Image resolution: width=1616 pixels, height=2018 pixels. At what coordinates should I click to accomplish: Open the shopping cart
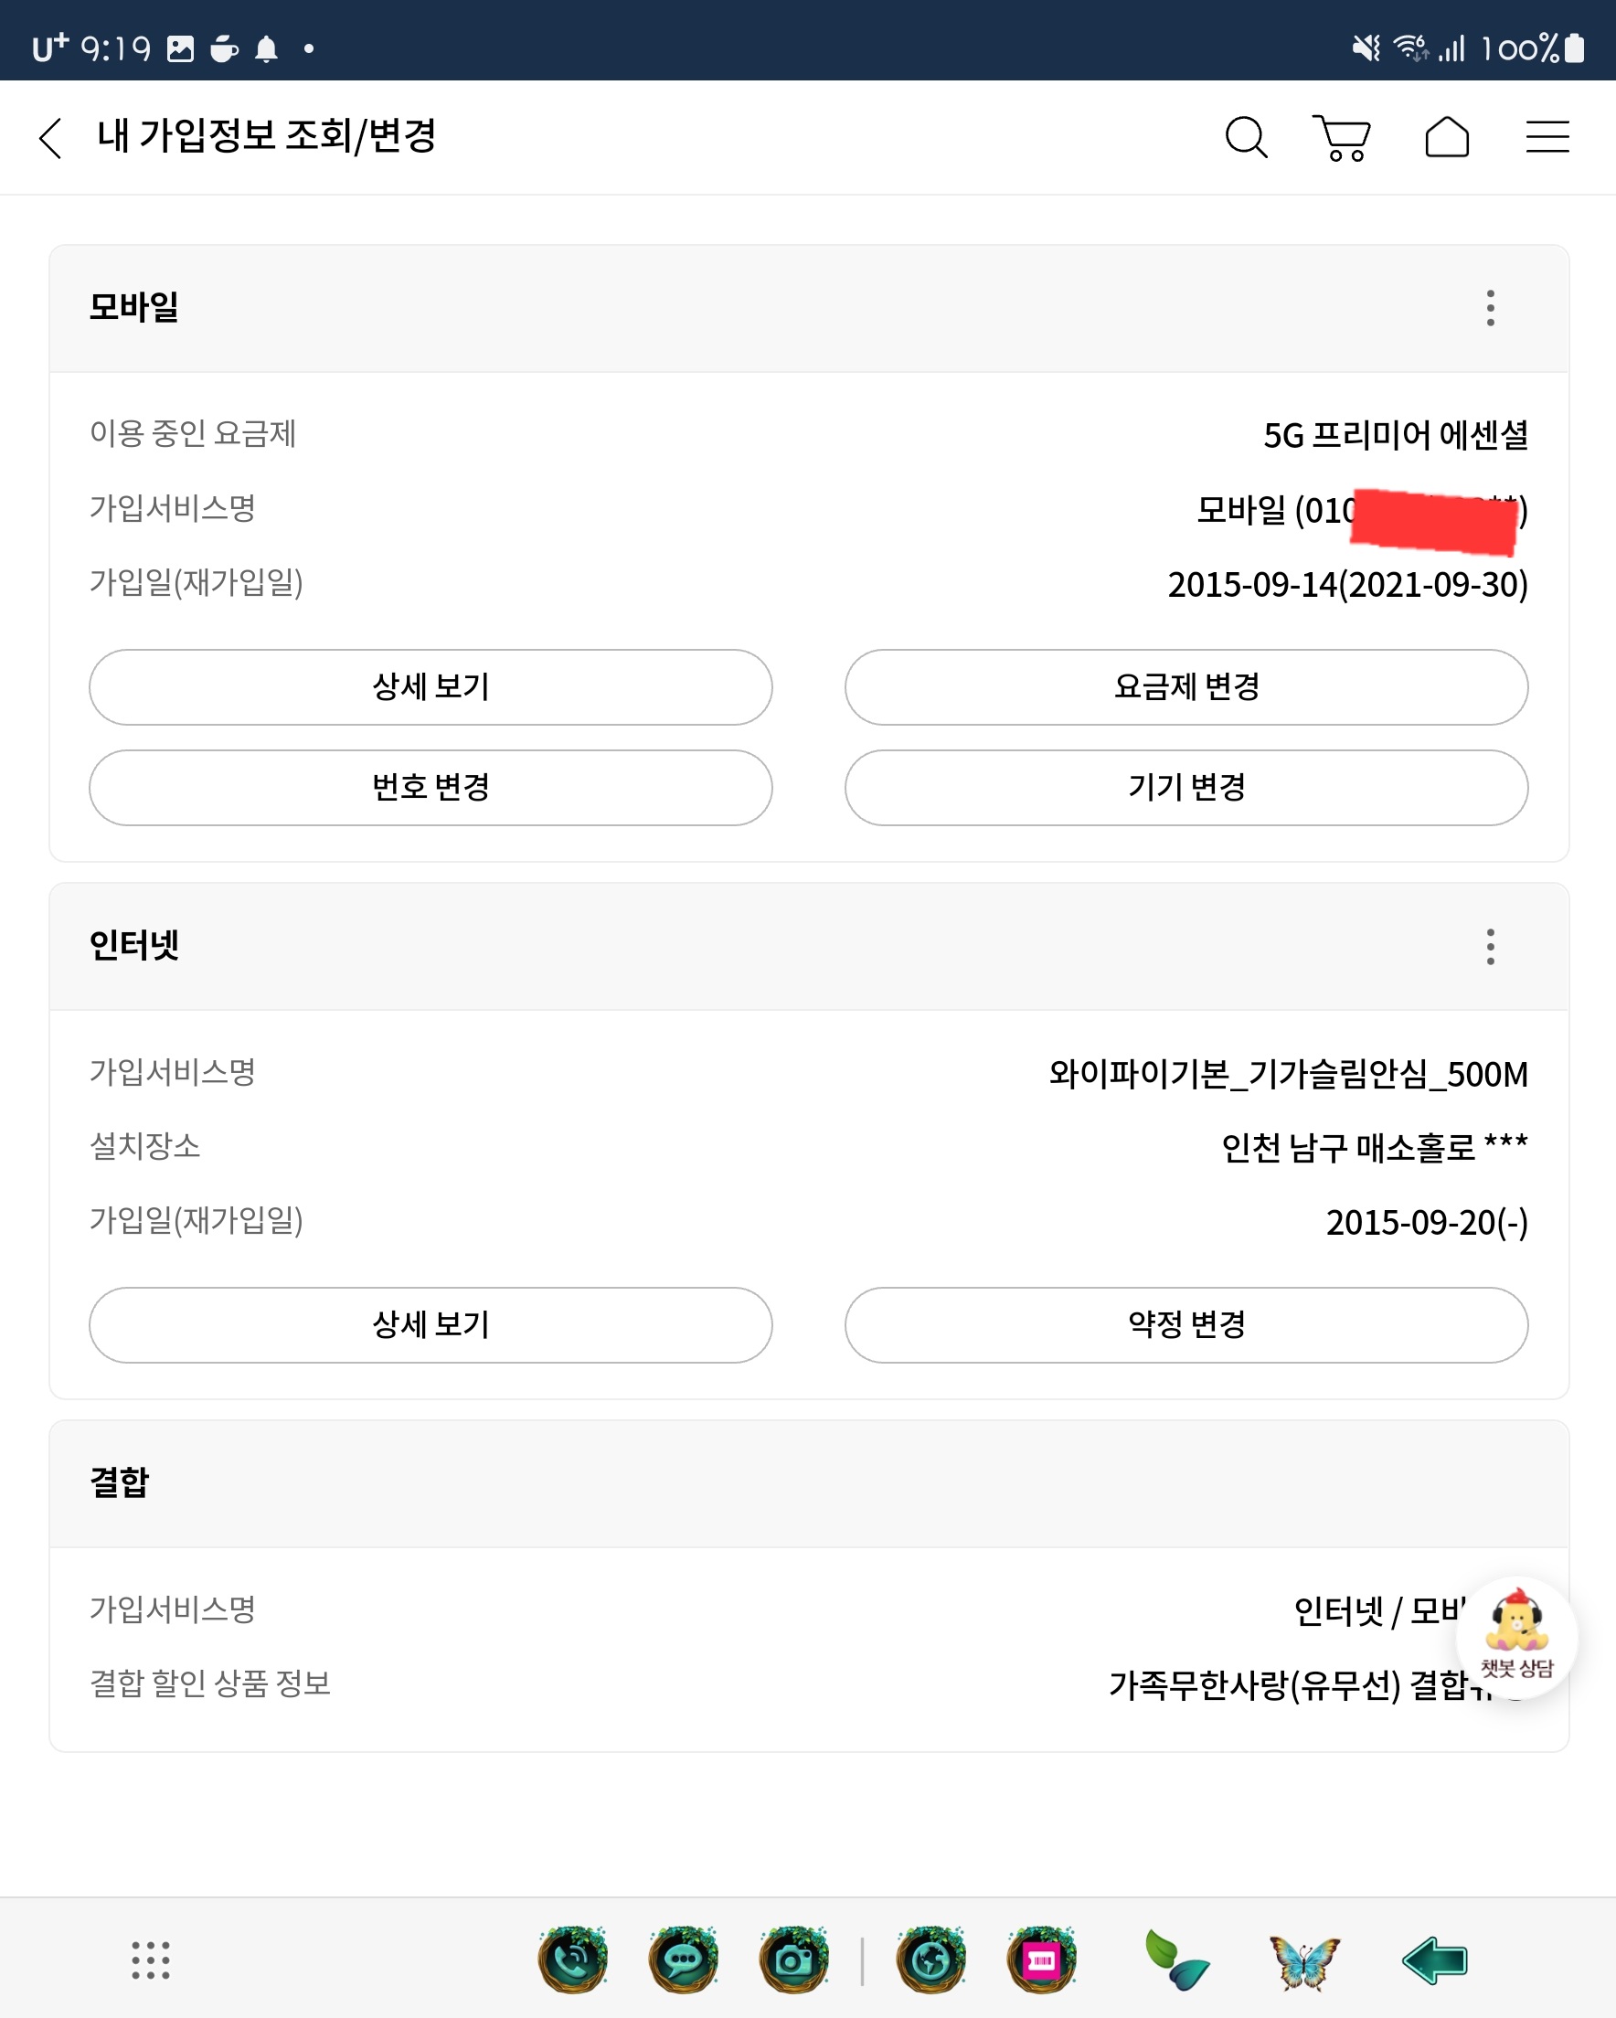pyautogui.click(x=1343, y=138)
